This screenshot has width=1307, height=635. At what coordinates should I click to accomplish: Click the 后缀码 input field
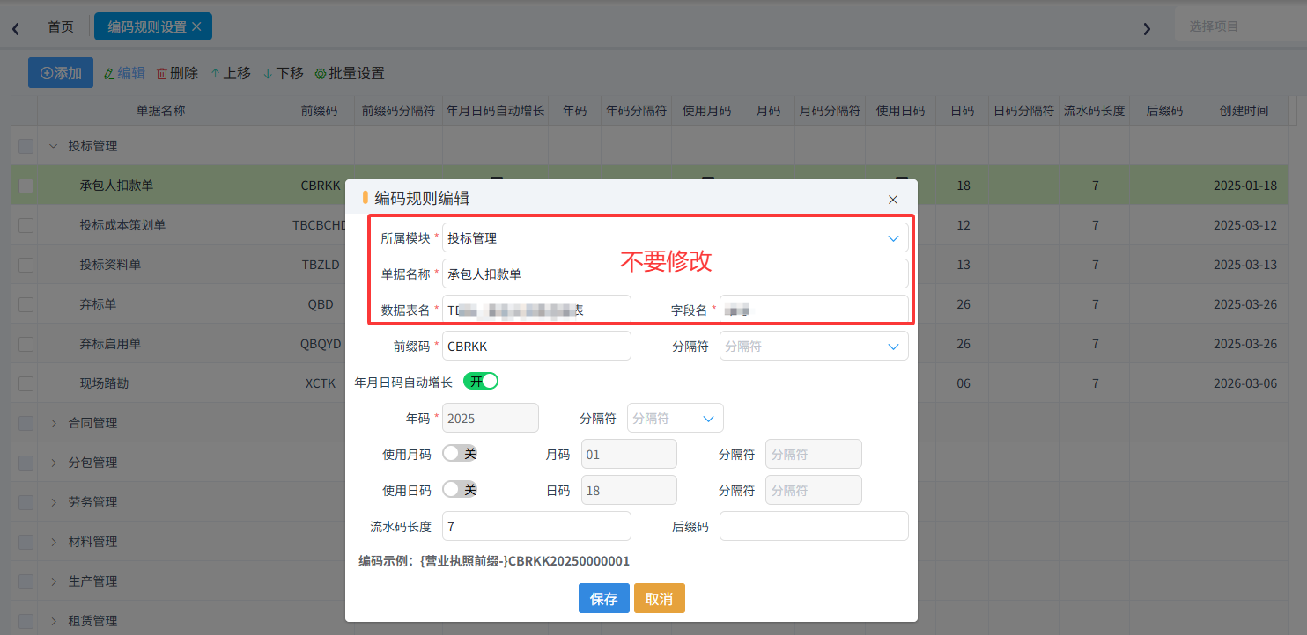coord(814,526)
